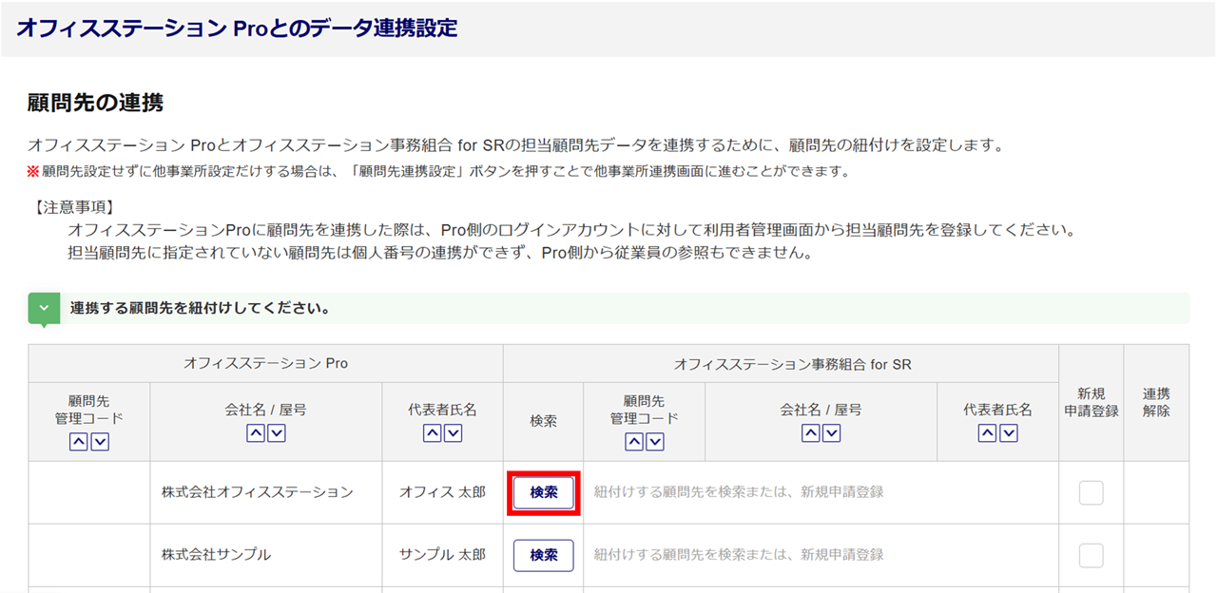Click オフィスステーション Pro group header
Screen dimensions: 1217x593
point(265,364)
